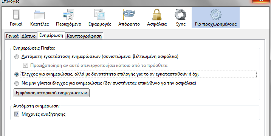Open the Περιεχόμενο content pane
Screen dimensions: 271x136
tap(68, 17)
